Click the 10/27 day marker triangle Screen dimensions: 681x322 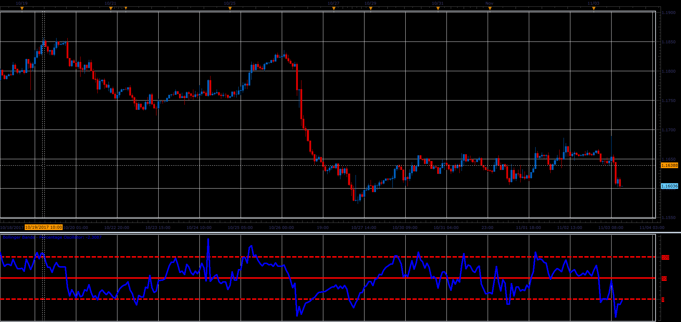tap(334, 8)
